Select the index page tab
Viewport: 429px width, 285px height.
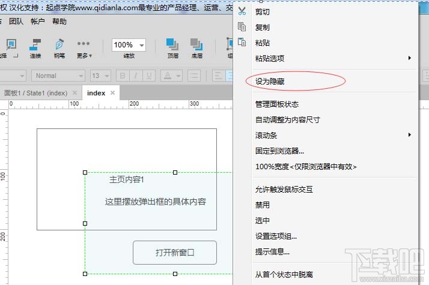click(96, 93)
